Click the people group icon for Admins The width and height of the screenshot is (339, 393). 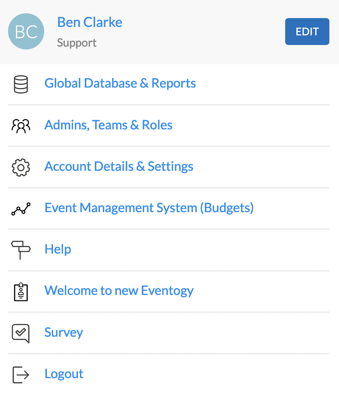(21, 126)
